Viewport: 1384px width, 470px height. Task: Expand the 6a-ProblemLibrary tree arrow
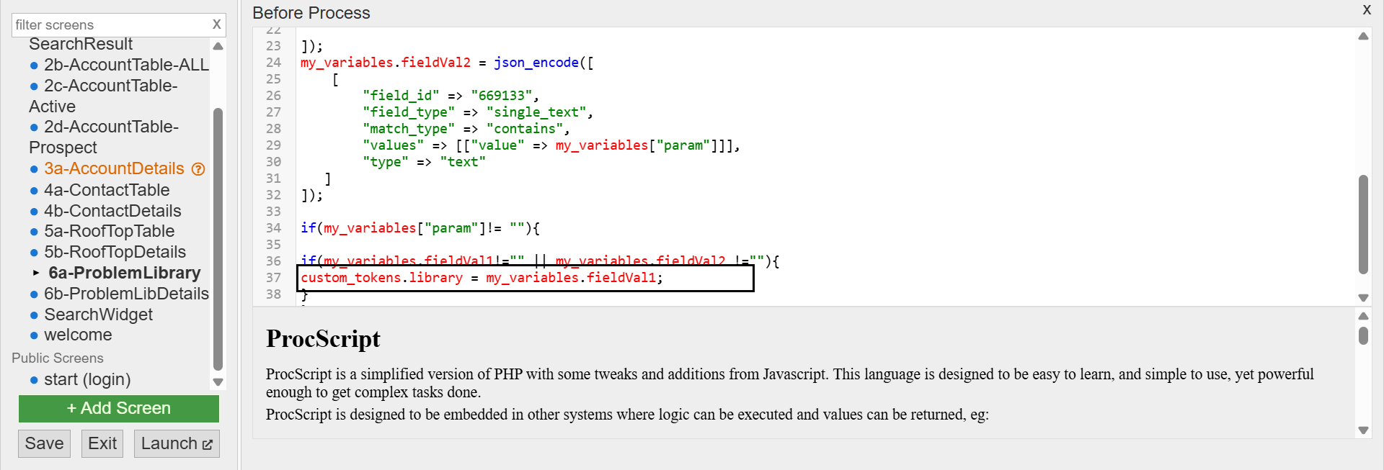36,273
